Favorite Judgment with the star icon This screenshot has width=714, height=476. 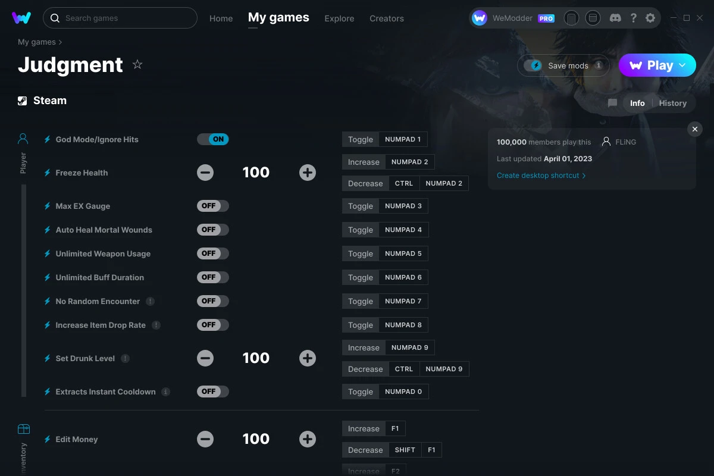pos(137,64)
